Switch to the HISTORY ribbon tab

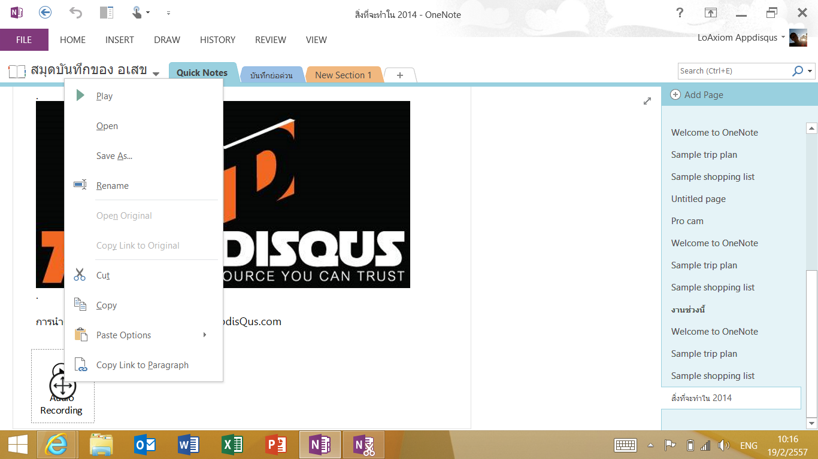tap(217, 40)
